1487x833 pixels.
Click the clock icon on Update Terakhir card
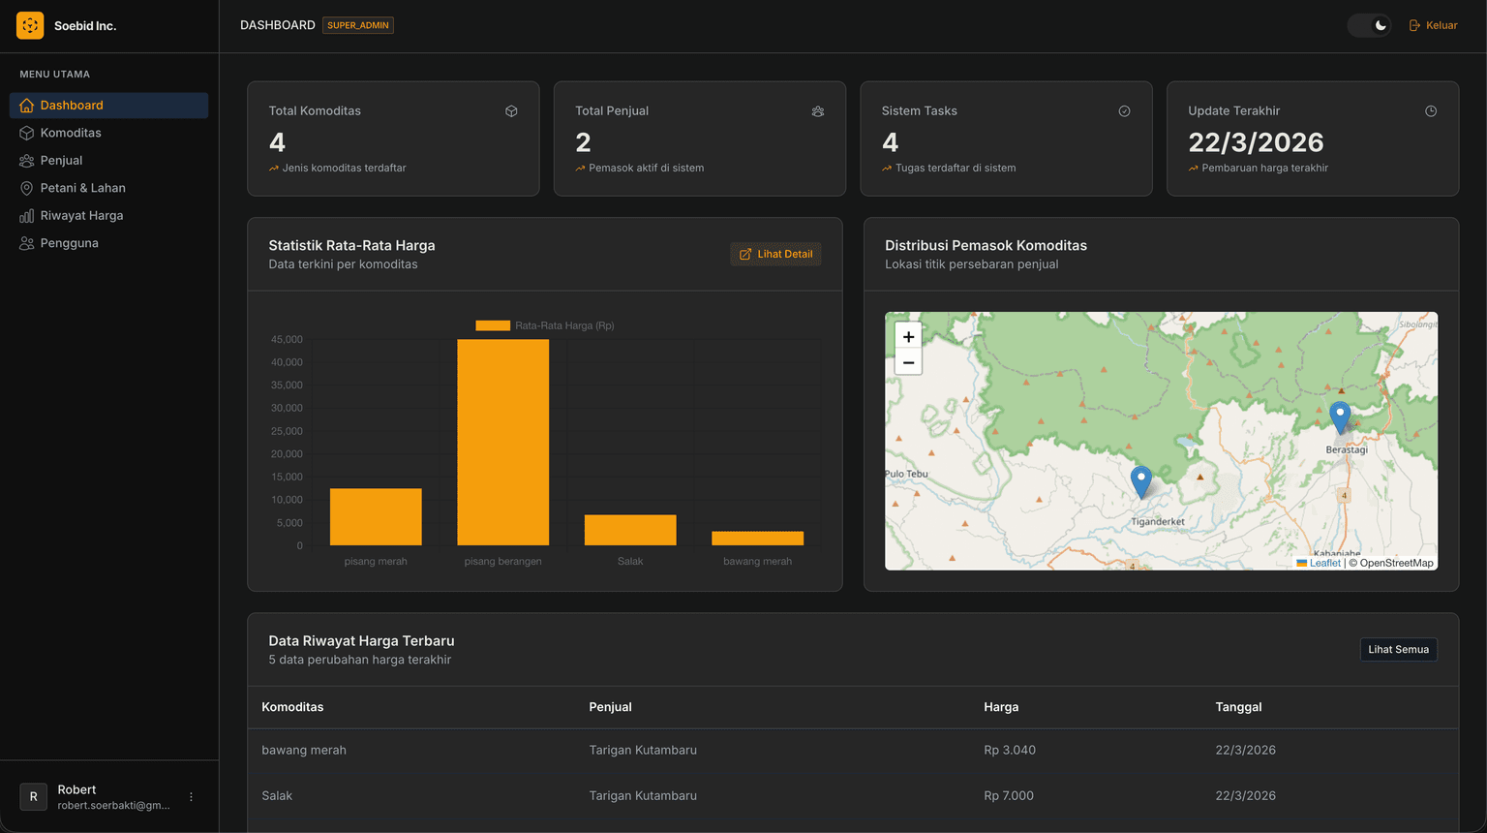1431,111
